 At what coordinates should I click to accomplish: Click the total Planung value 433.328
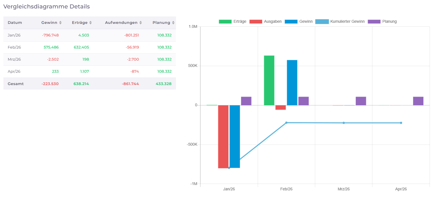click(x=164, y=84)
